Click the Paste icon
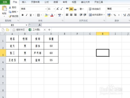 4,8
